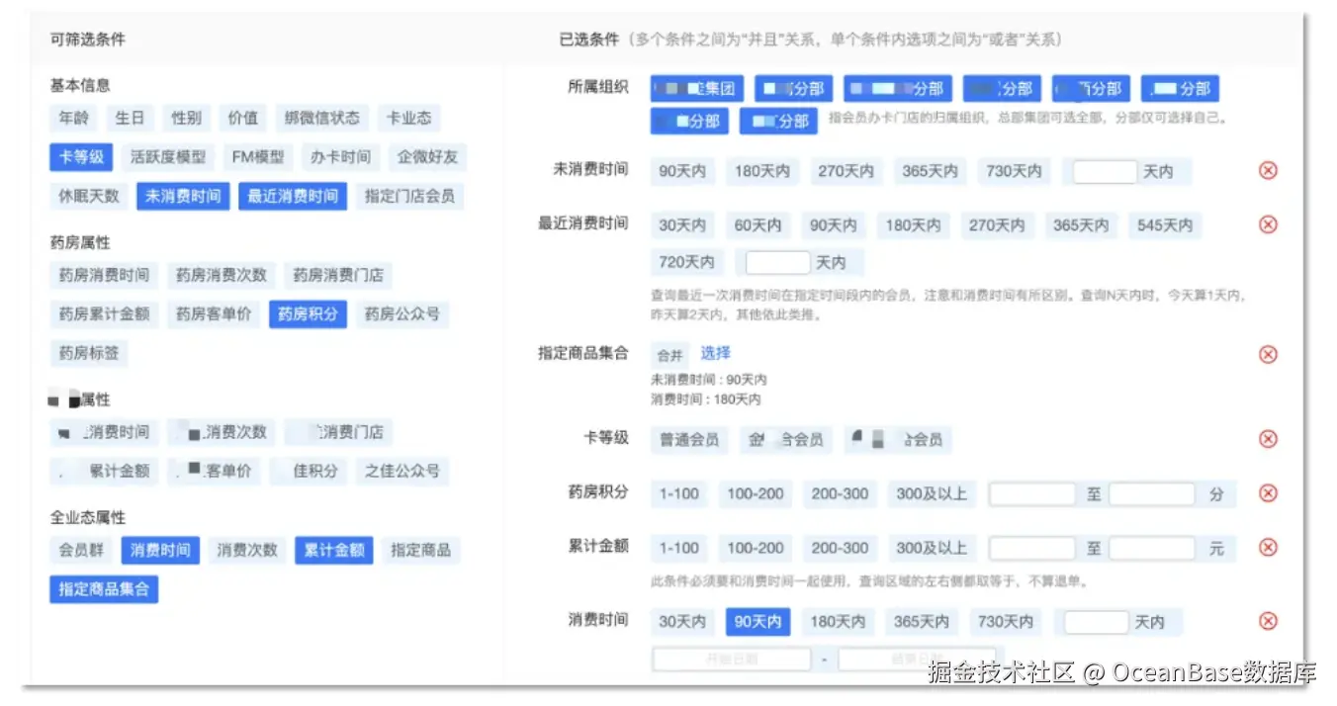Select 300及以上 for 累计金额
Screen dimensions: 1337x706
pyautogui.click(x=932, y=548)
